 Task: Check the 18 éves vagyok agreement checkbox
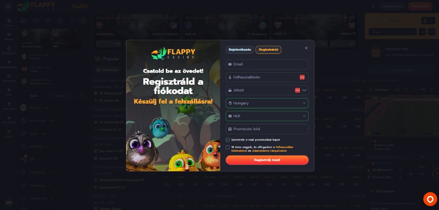pyautogui.click(x=227, y=147)
